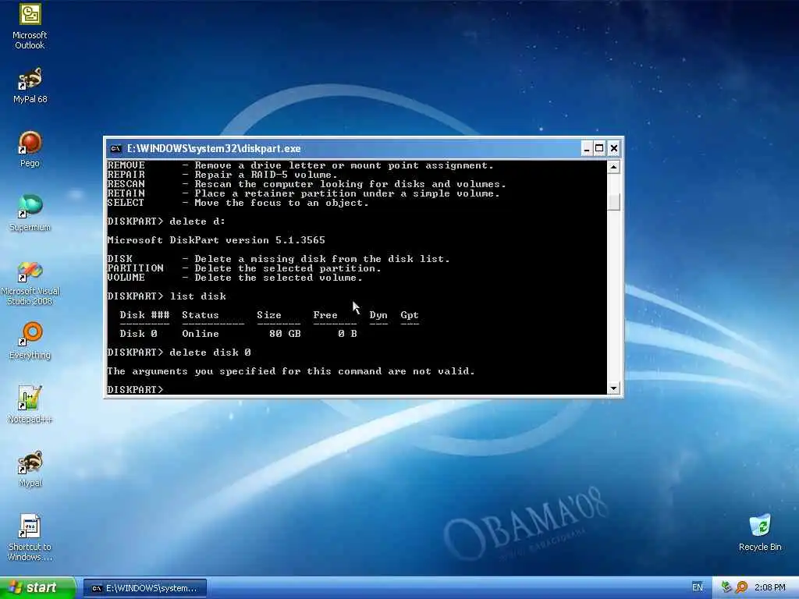Viewport: 799px width, 599px height.
Task: Click the 'Disk 0' row in table
Action: pos(238,334)
